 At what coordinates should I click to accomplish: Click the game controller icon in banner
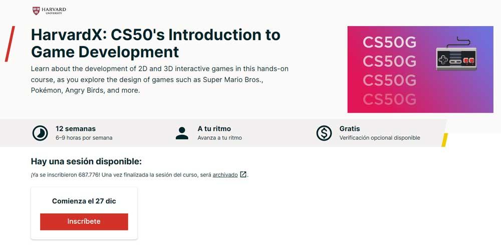pos(456,55)
